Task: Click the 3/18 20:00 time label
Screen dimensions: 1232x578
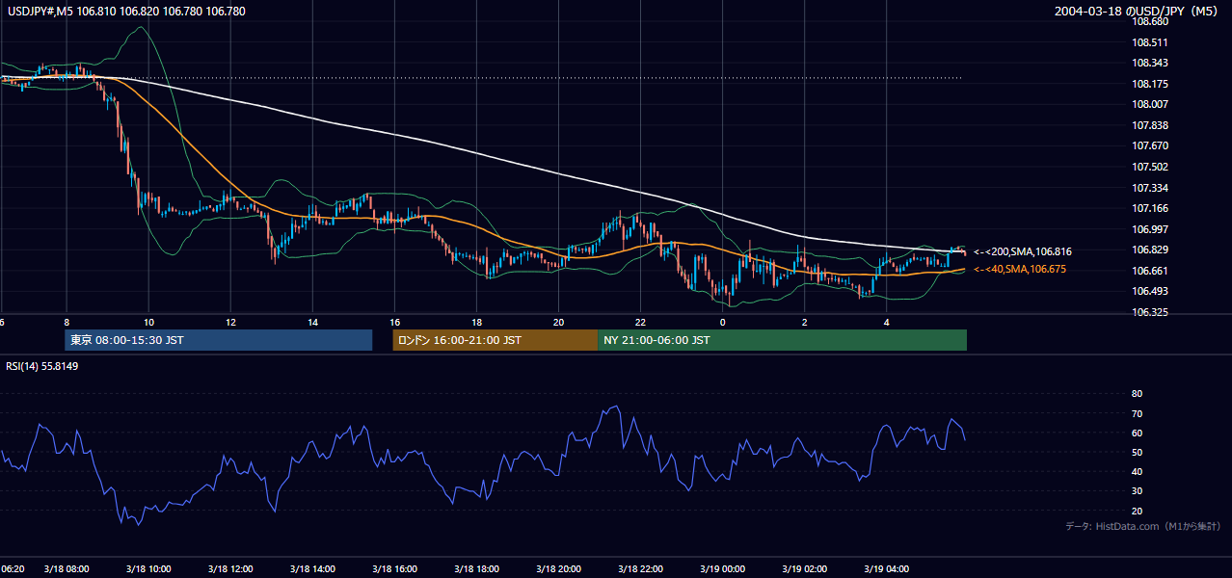Action: coord(558,569)
